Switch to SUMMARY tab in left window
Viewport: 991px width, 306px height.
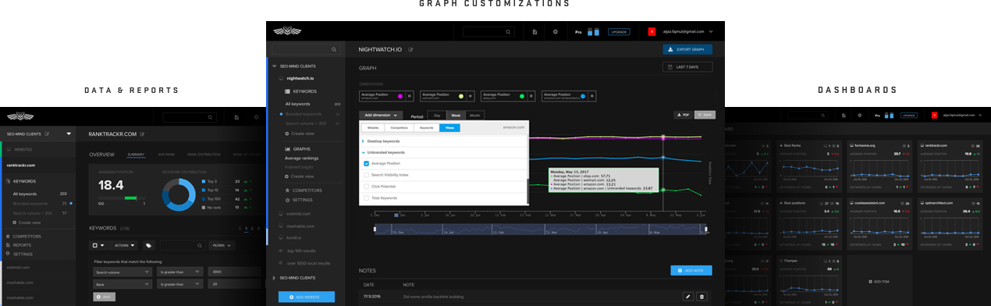coord(135,154)
